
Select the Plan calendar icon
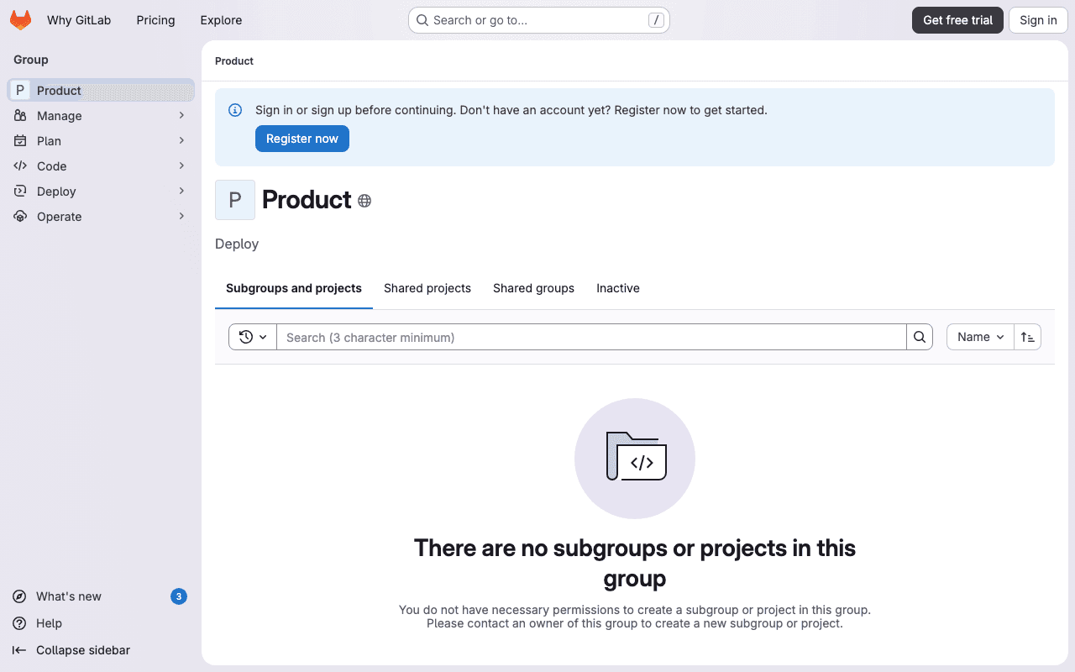(x=20, y=140)
